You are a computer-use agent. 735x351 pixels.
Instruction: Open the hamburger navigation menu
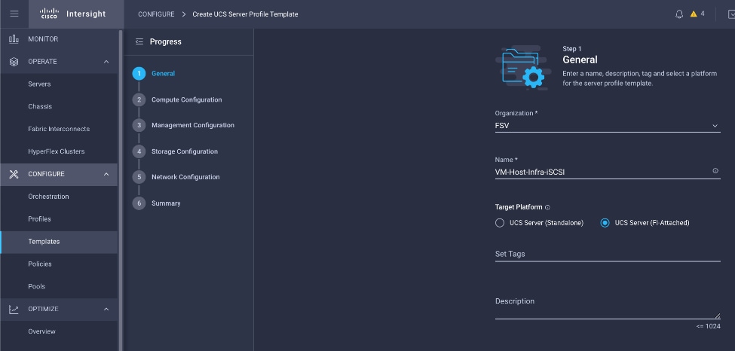[14, 14]
